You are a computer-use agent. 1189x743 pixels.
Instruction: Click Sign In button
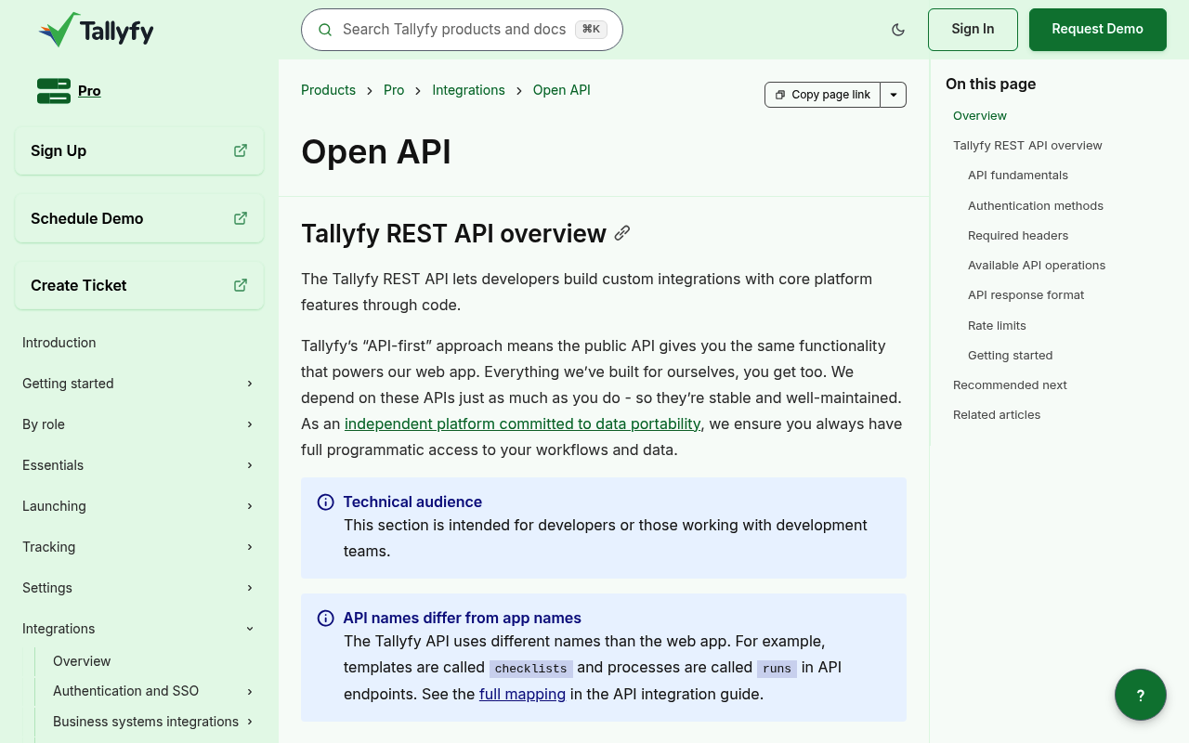point(973,30)
